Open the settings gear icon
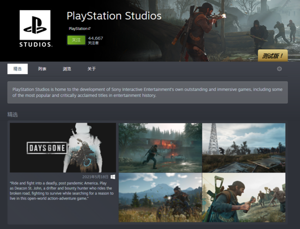The width and height of the screenshot is (300, 229). tap(279, 69)
